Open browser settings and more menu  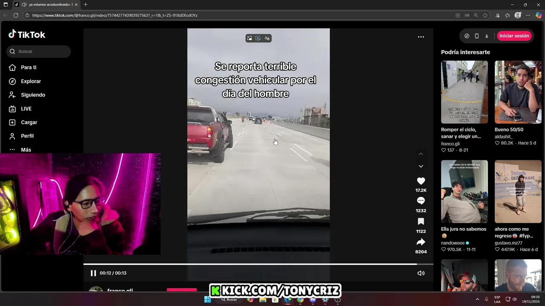tap(528, 15)
